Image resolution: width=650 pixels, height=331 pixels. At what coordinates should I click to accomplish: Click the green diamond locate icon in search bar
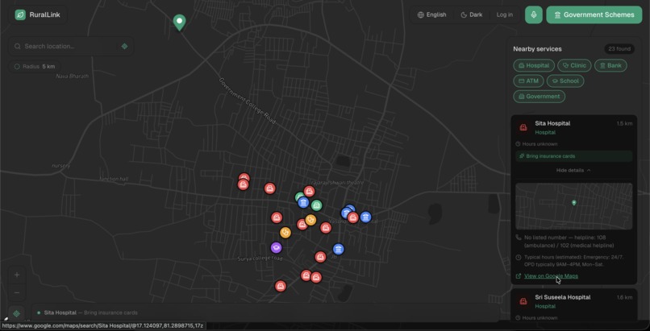pos(124,47)
